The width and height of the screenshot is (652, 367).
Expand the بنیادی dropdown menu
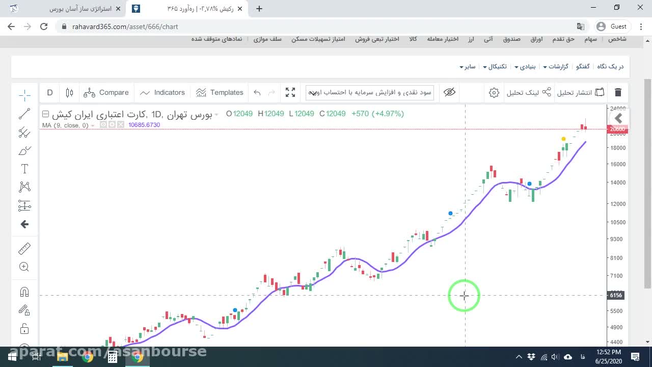pos(525,67)
